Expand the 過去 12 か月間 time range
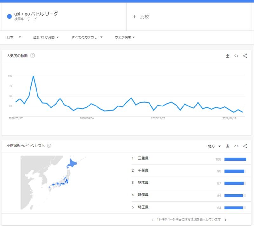This screenshot has width=254, height=226. 46,37
